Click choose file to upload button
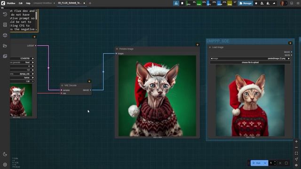The width and height of the screenshot is (301, 169). 250,62
